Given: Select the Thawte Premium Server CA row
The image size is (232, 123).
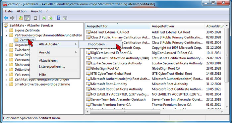Looking at the screenshot, I should point(155,105).
